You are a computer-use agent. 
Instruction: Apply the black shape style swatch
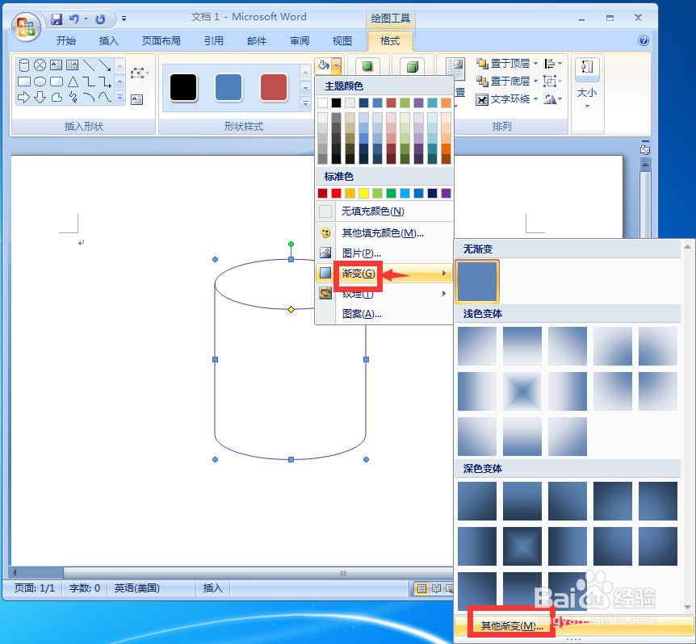(x=183, y=87)
